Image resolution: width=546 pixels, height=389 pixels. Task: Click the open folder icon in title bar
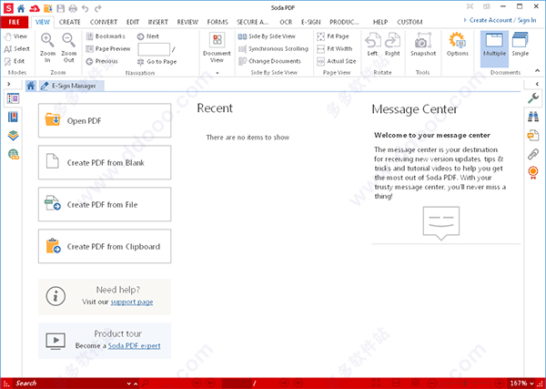[48, 8]
